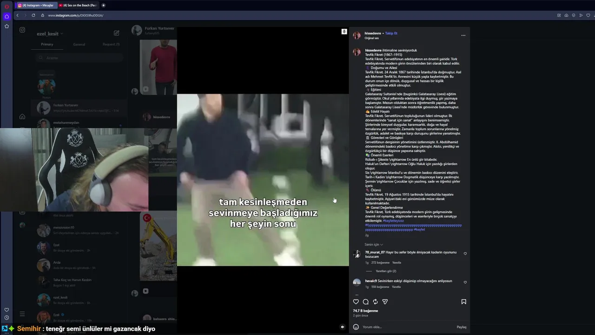Go back with the browser back arrow
Screen dimensions: 595x335
[18, 15]
